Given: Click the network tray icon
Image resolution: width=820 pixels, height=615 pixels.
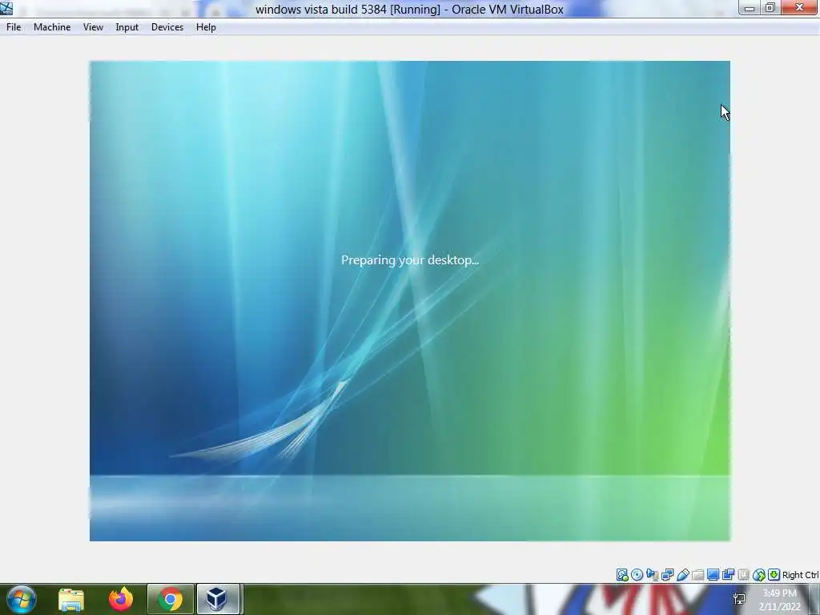Looking at the screenshot, I should [x=739, y=599].
